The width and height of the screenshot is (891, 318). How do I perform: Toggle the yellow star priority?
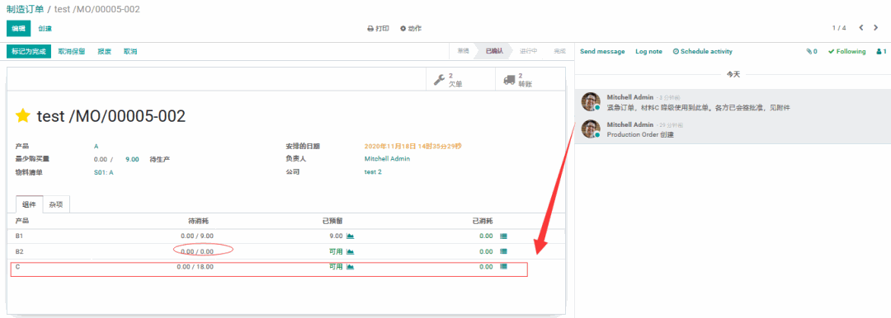[x=23, y=116]
